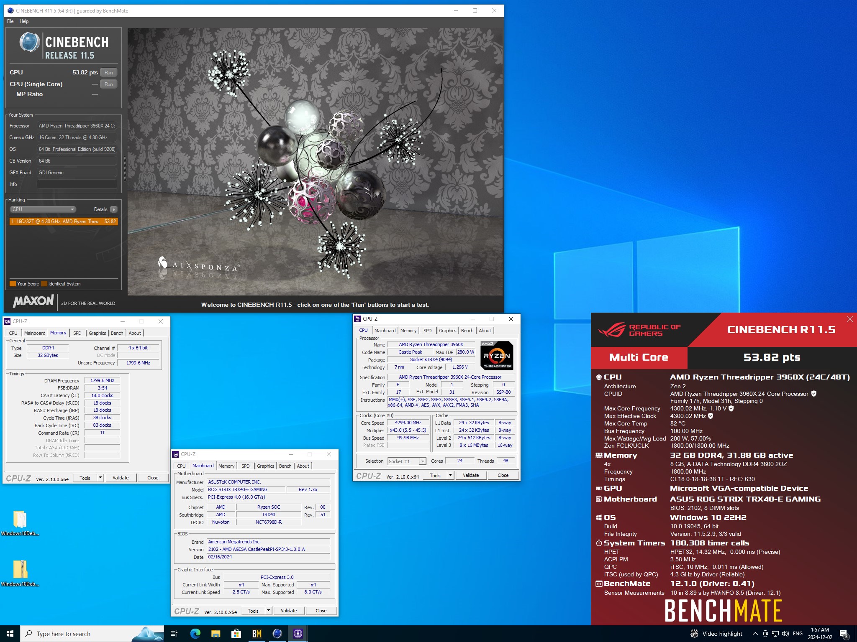Image resolution: width=857 pixels, height=642 pixels.
Task: Open About tab in Memory CPU-Z window
Action: tap(135, 333)
